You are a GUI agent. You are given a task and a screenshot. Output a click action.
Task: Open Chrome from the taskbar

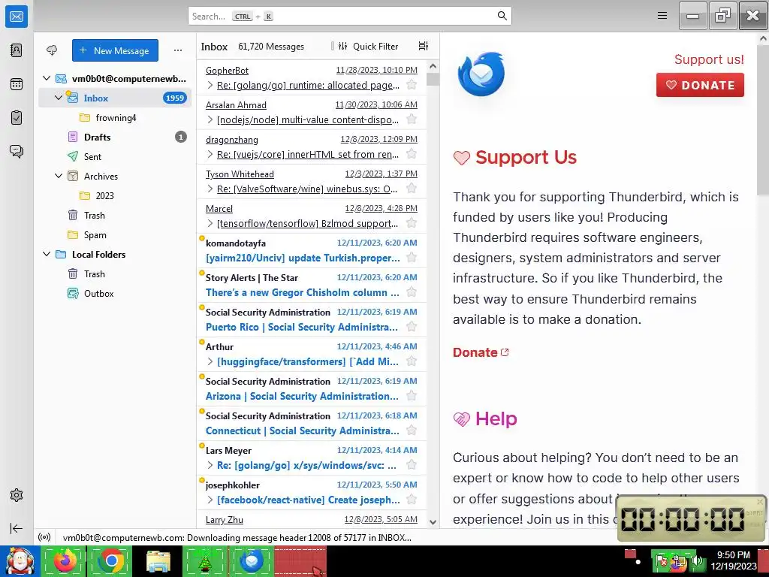pos(111,561)
